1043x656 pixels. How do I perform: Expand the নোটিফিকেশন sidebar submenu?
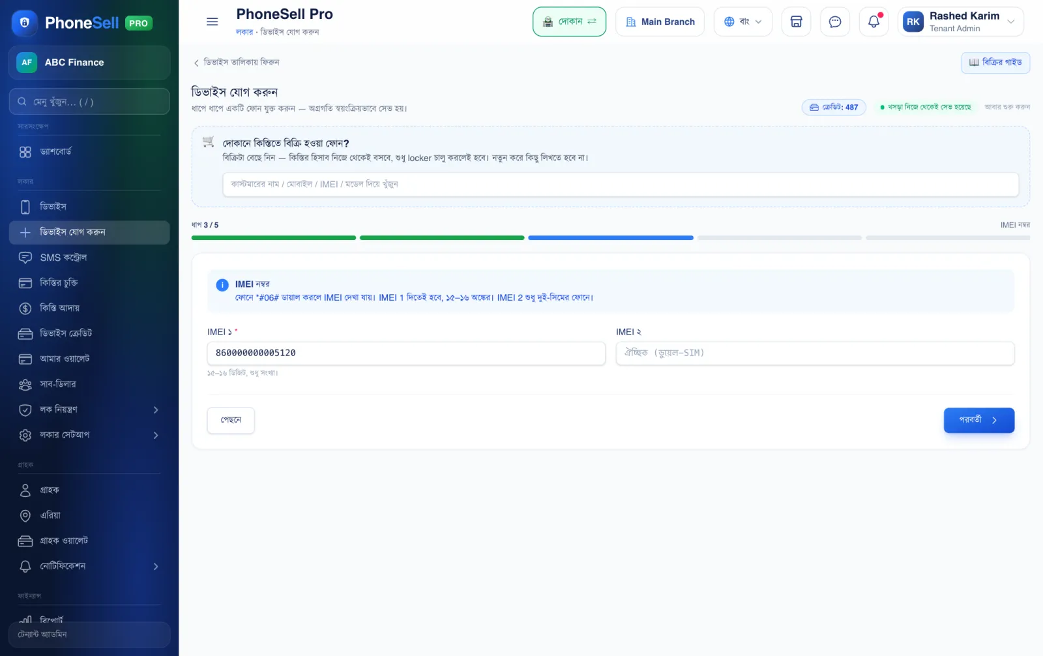pyautogui.click(x=89, y=566)
